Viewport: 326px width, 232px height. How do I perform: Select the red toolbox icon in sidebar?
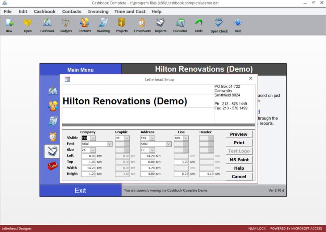pyautogui.click(x=53, y=166)
